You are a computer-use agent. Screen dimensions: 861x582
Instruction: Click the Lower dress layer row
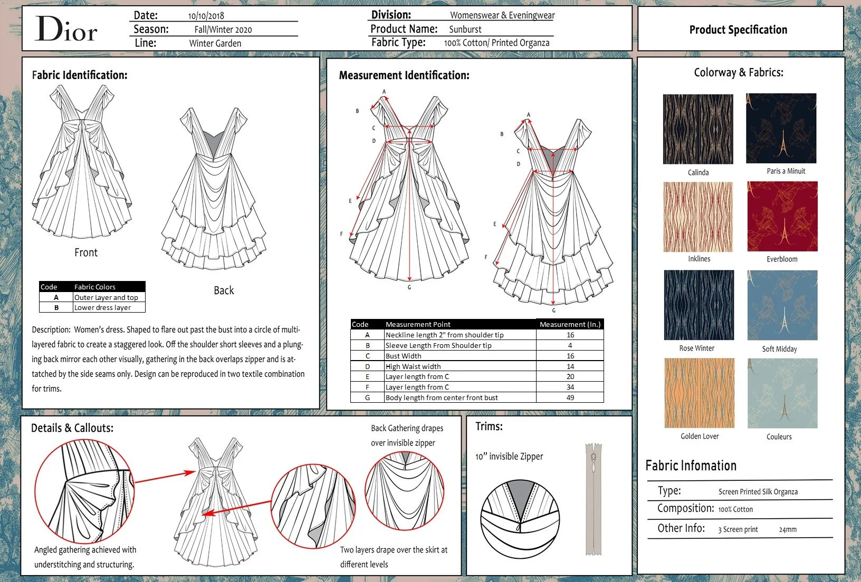[x=92, y=307]
